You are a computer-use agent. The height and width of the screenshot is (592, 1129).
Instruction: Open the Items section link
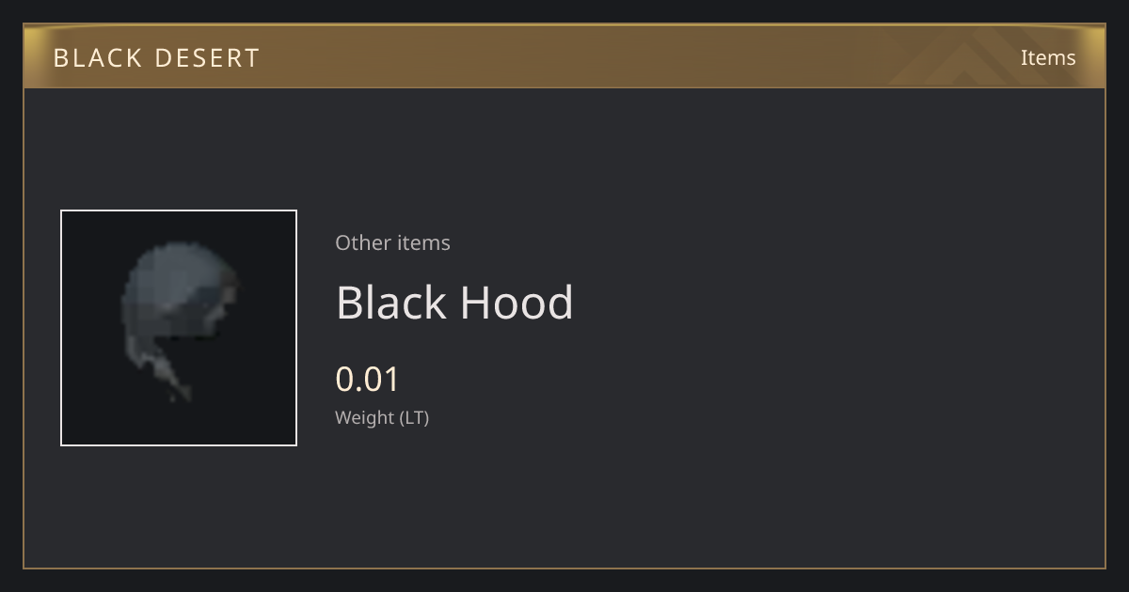(1048, 57)
